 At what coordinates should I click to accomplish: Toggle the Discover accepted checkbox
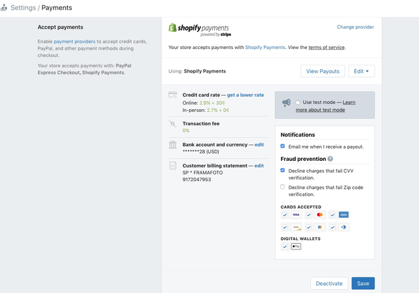click(x=285, y=228)
